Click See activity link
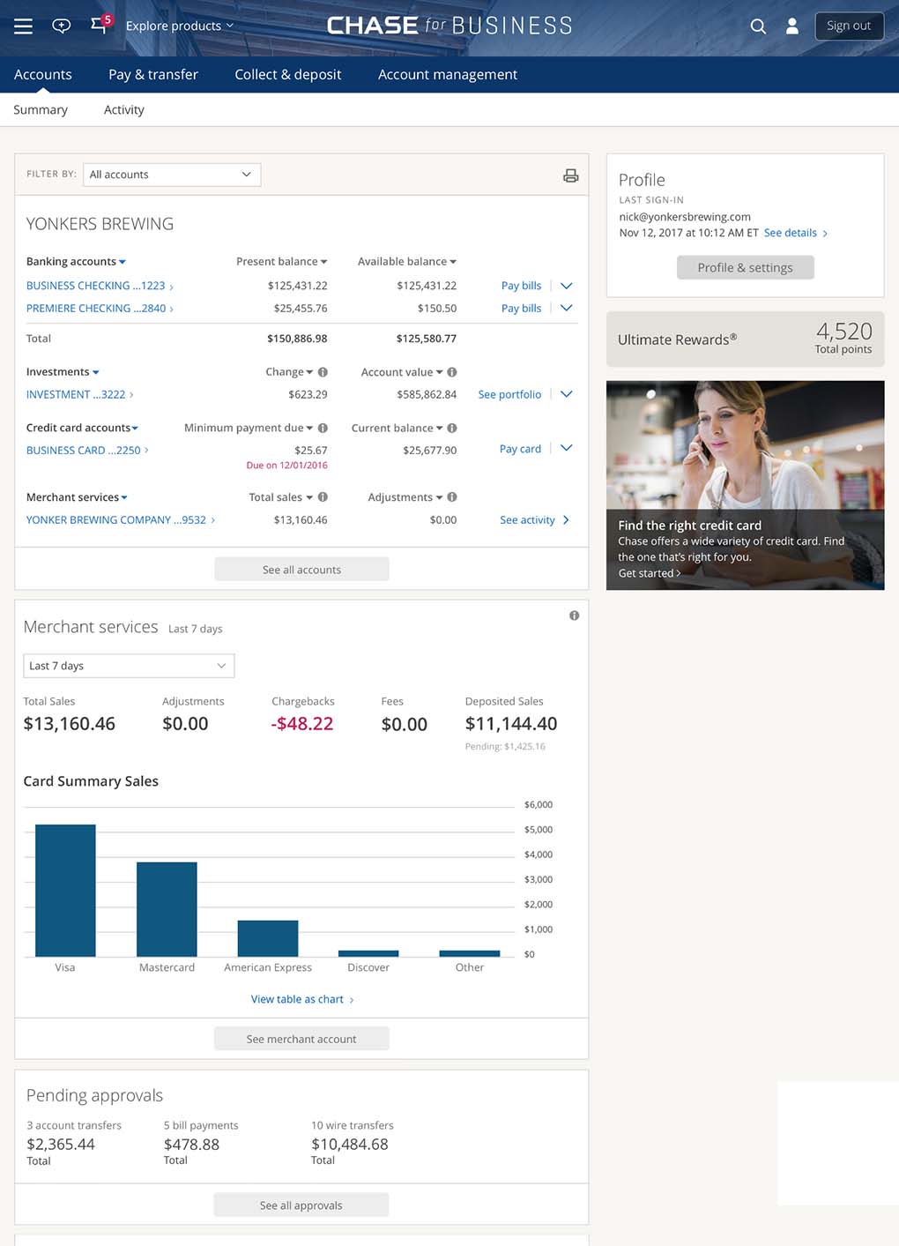 click(x=534, y=520)
